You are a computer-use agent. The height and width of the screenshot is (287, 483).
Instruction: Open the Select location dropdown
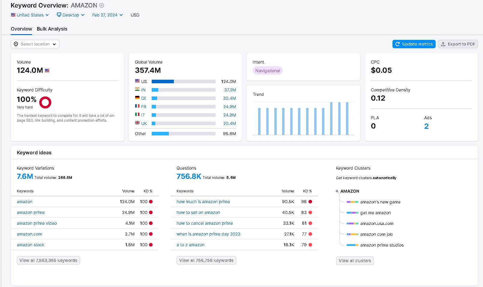pyautogui.click(x=35, y=44)
